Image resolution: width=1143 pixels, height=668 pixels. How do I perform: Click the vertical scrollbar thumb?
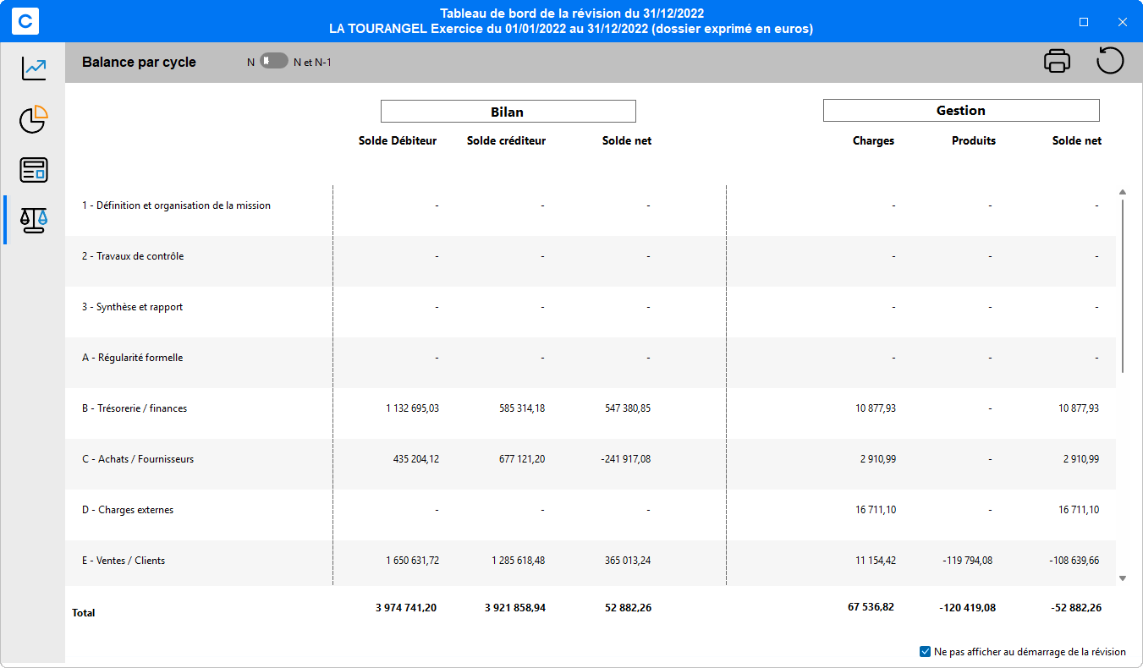coord(1123,286)
